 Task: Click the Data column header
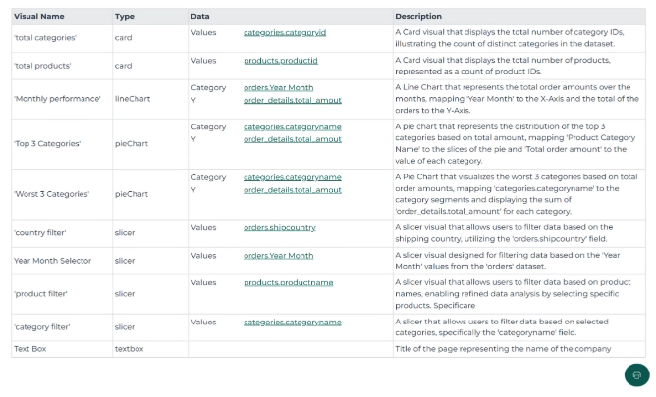(199, 16)
